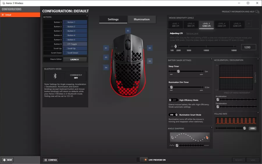The height and width of the screenshot is (164, 262).
Task: Open help for Acceleration / Deceleration
Action: pyautogui.click(x=258, y=59)
